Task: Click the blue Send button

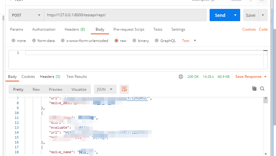Action: 220,15
